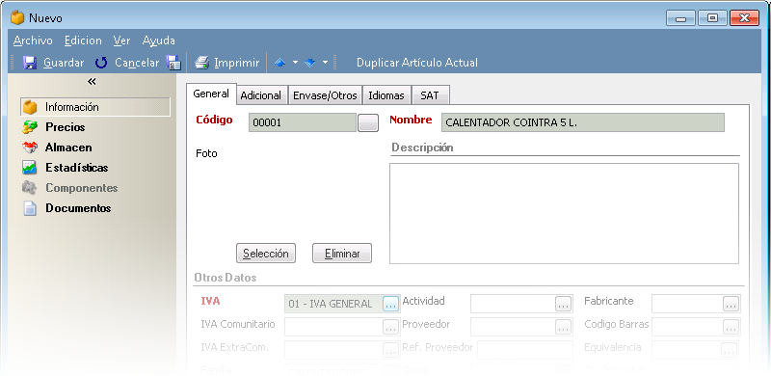Select Documentos in the sidebar
The image size is (771, 376).
coord(78,208)
